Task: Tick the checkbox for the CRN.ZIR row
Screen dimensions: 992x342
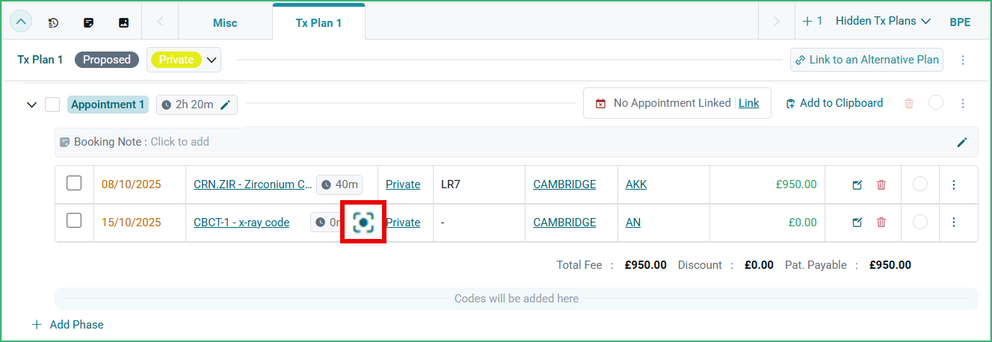Action: [74, 184]
